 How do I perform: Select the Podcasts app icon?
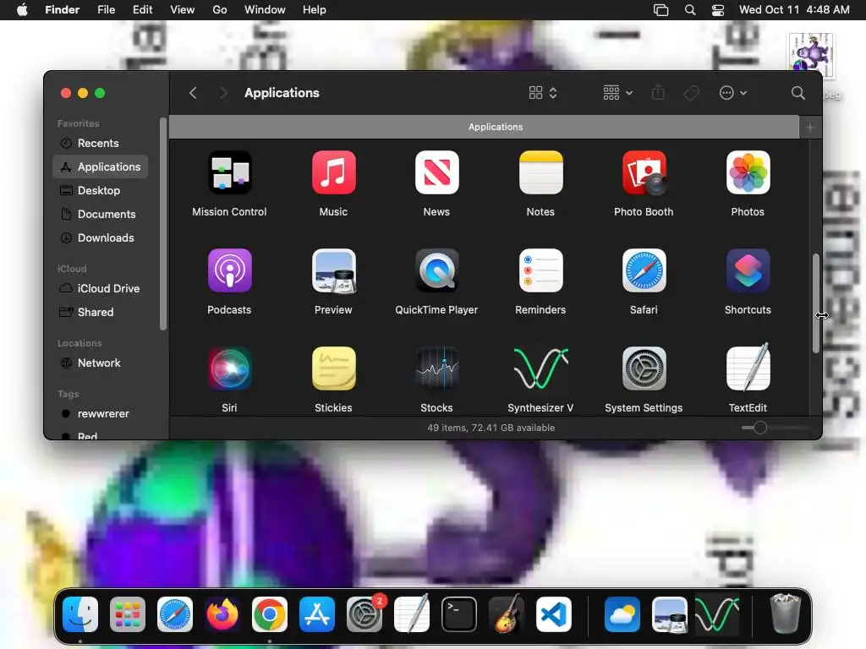tap(229, 270)
